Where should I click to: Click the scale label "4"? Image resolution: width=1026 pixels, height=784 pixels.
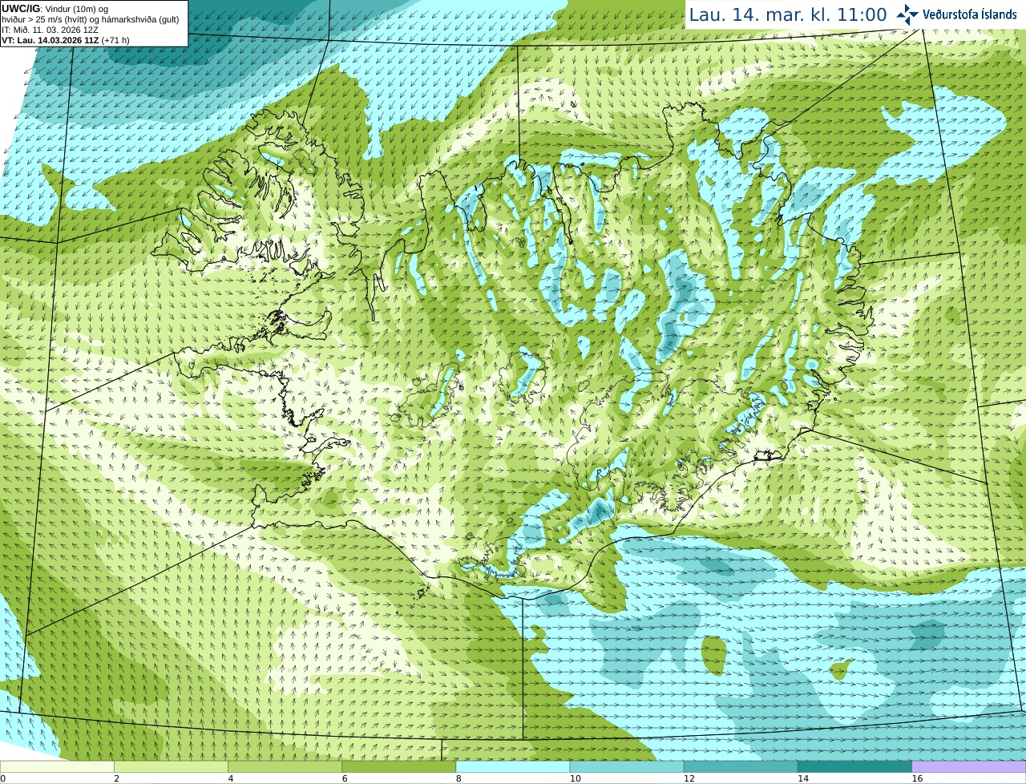click(x=231, y=778)
